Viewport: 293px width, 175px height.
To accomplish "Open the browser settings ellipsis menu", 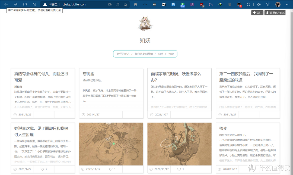I will click(x=288, y=4).
